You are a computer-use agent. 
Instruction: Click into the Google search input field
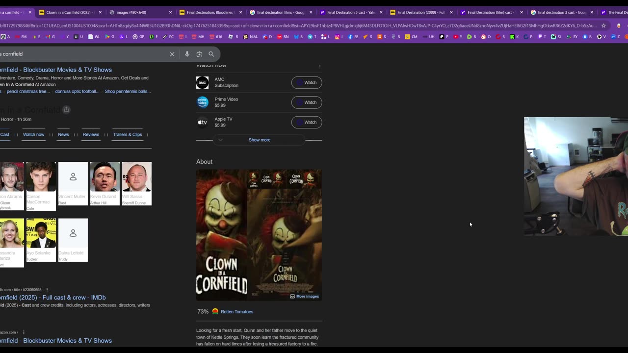(83, 54)
